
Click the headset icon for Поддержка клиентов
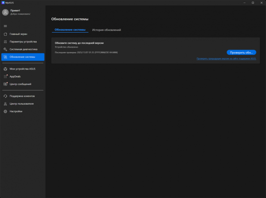[x=5, y=96]
